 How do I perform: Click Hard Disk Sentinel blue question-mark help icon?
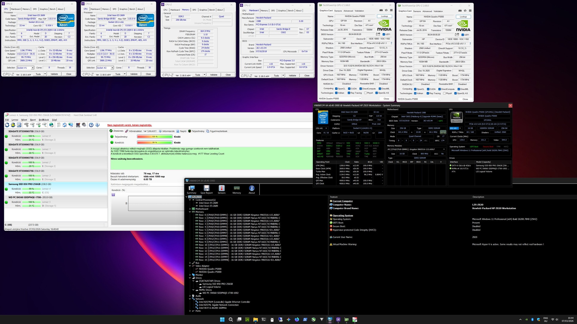(x=91, y=125)
